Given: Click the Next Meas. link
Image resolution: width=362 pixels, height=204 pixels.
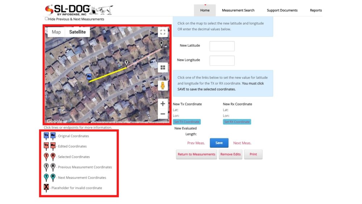Looking at the screenshot, I should click(x=242, y=143).
